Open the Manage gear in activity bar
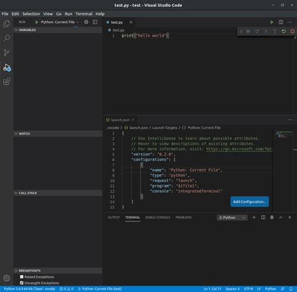This screenshot has height=292, width=297. (7, 278)
